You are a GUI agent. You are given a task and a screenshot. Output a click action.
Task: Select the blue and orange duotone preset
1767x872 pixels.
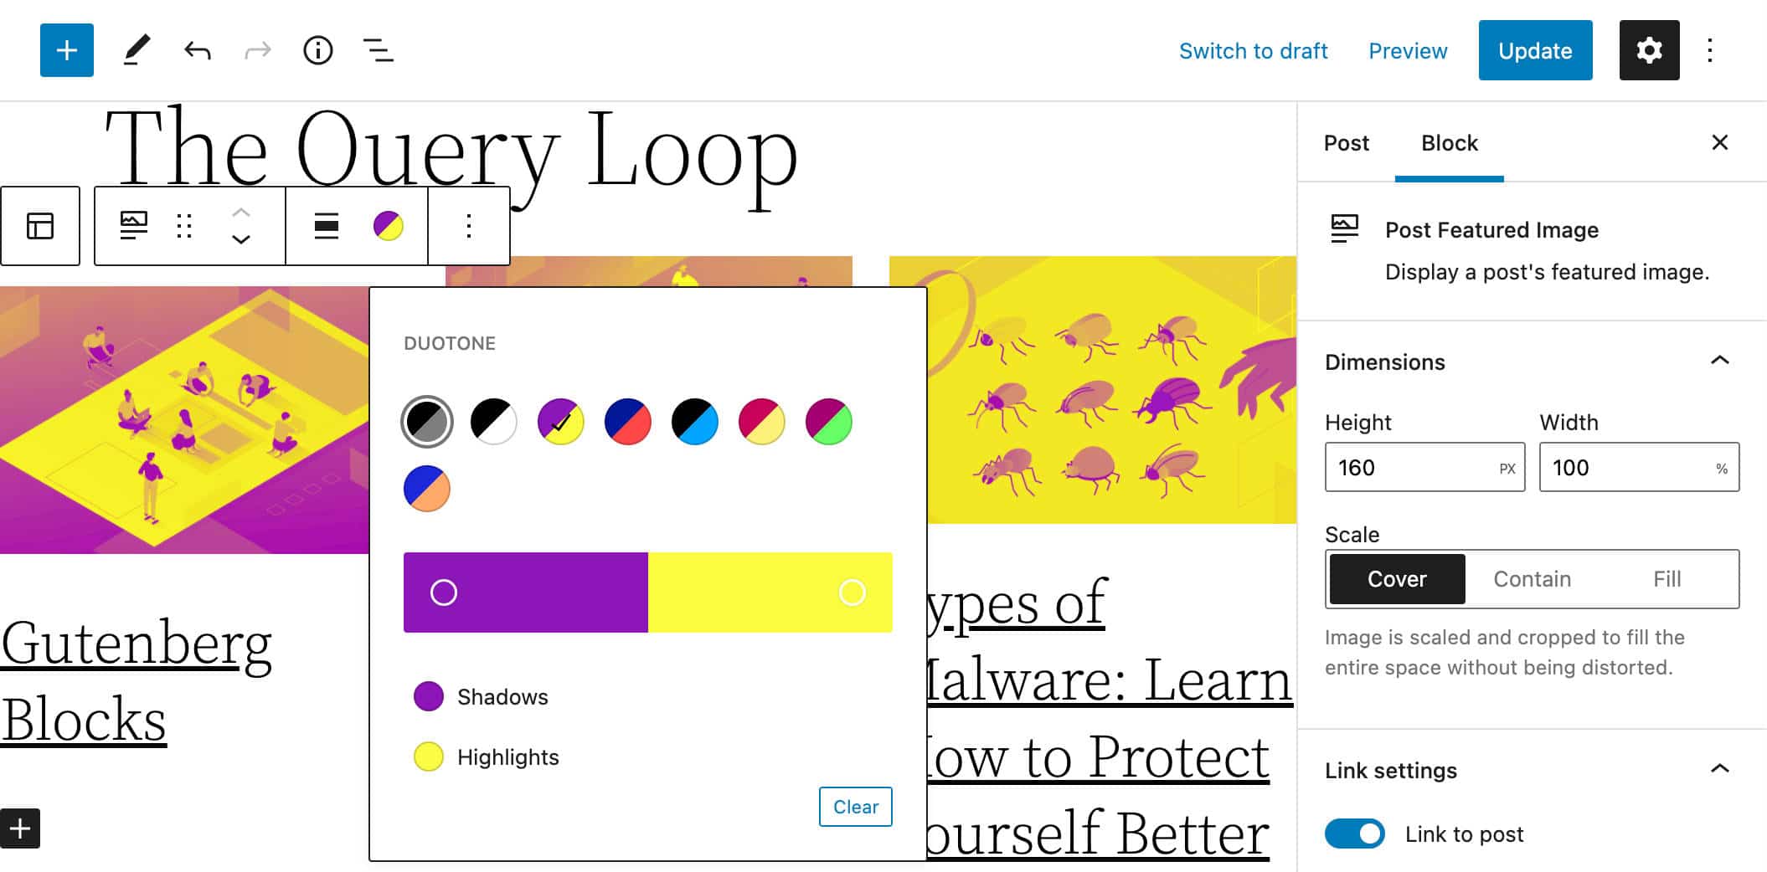[426, 488]
